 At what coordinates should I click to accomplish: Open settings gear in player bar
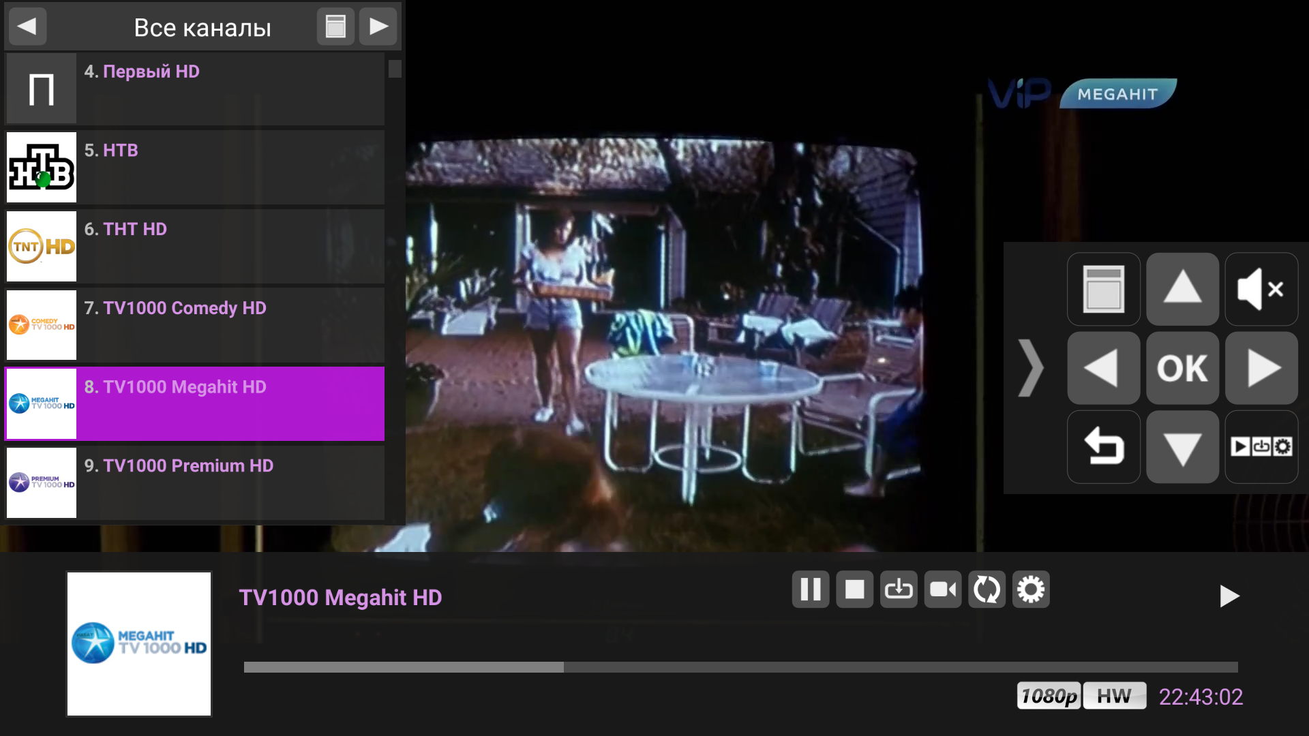pos(1031,589)
